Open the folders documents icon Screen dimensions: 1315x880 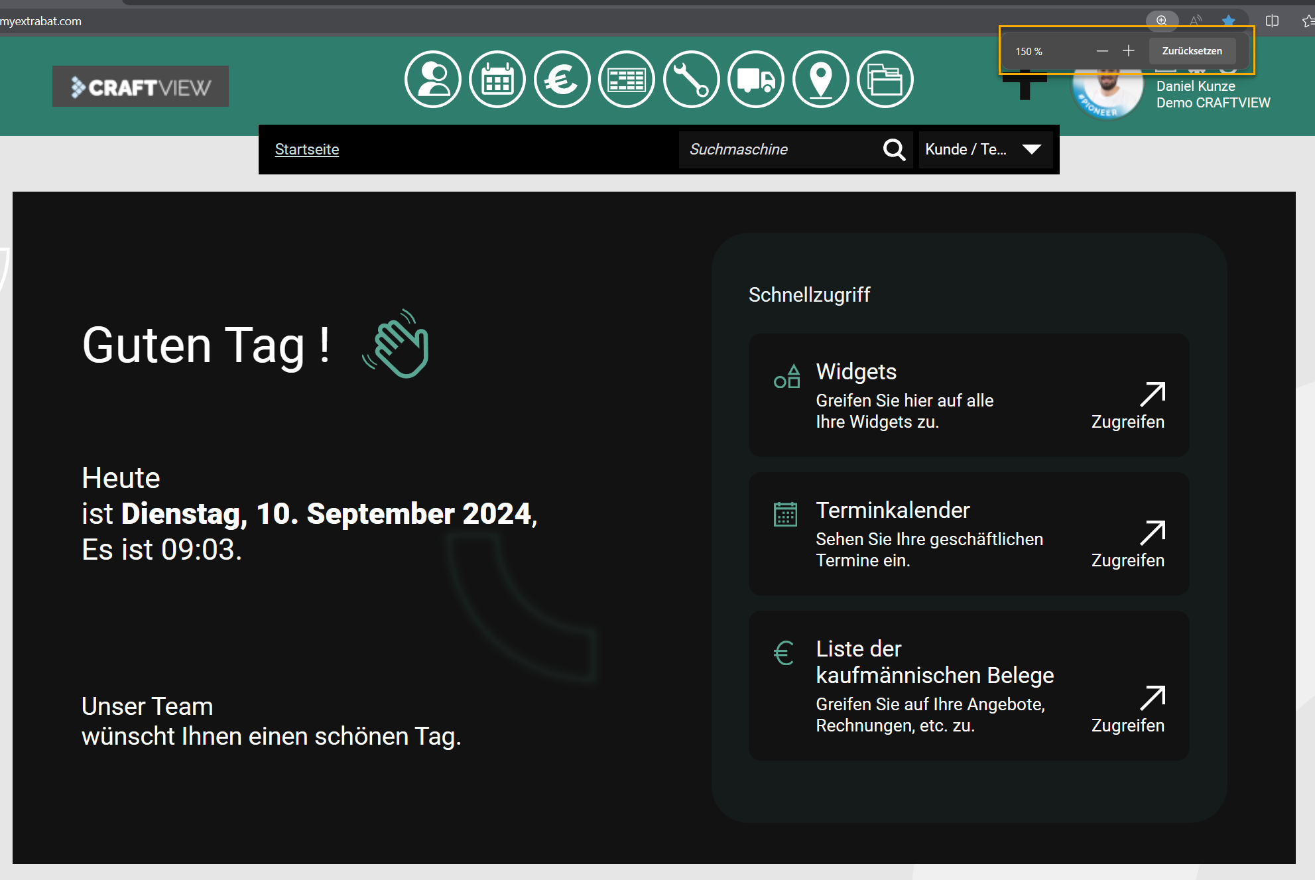885,80
